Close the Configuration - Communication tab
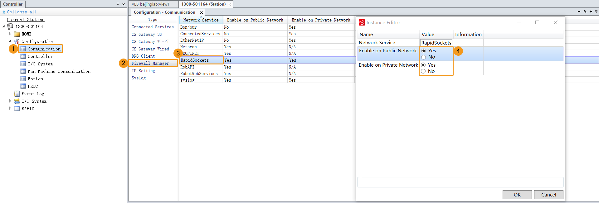Viewport: 599px width, 203px height. 202,12
